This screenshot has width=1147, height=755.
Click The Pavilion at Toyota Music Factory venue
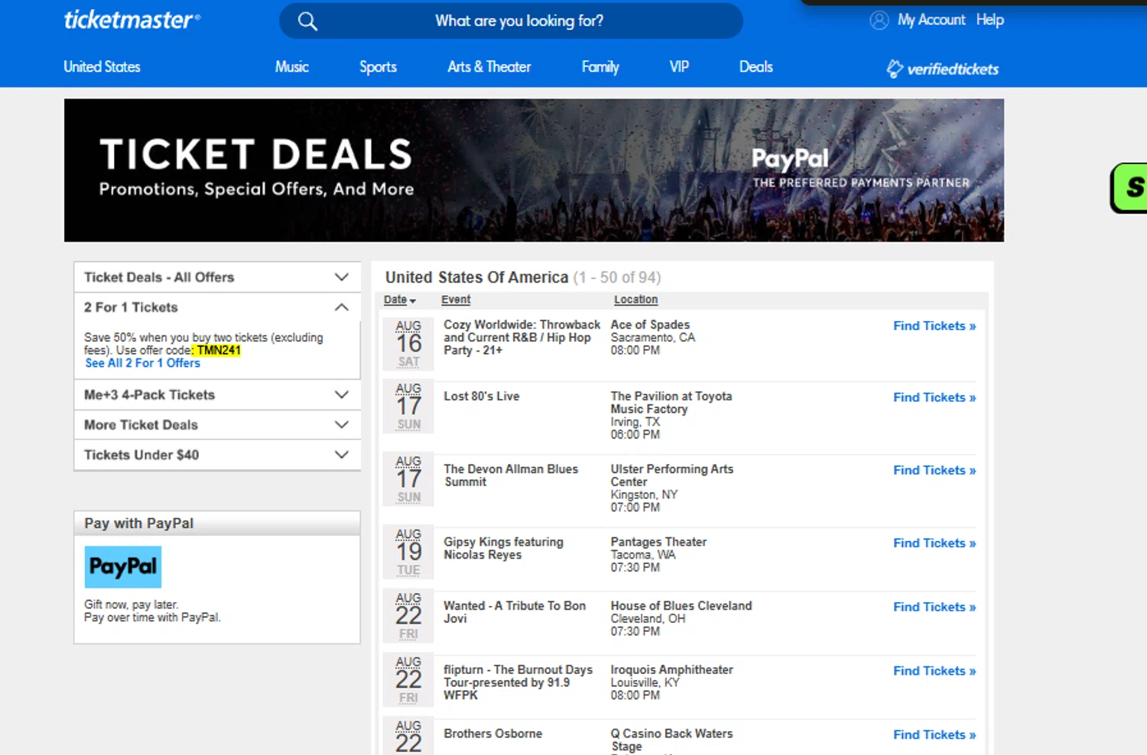(x=671, y=403)
